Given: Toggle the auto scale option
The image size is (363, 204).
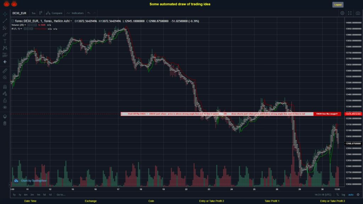Looking at the screenshot, I should tap(351, 195).
